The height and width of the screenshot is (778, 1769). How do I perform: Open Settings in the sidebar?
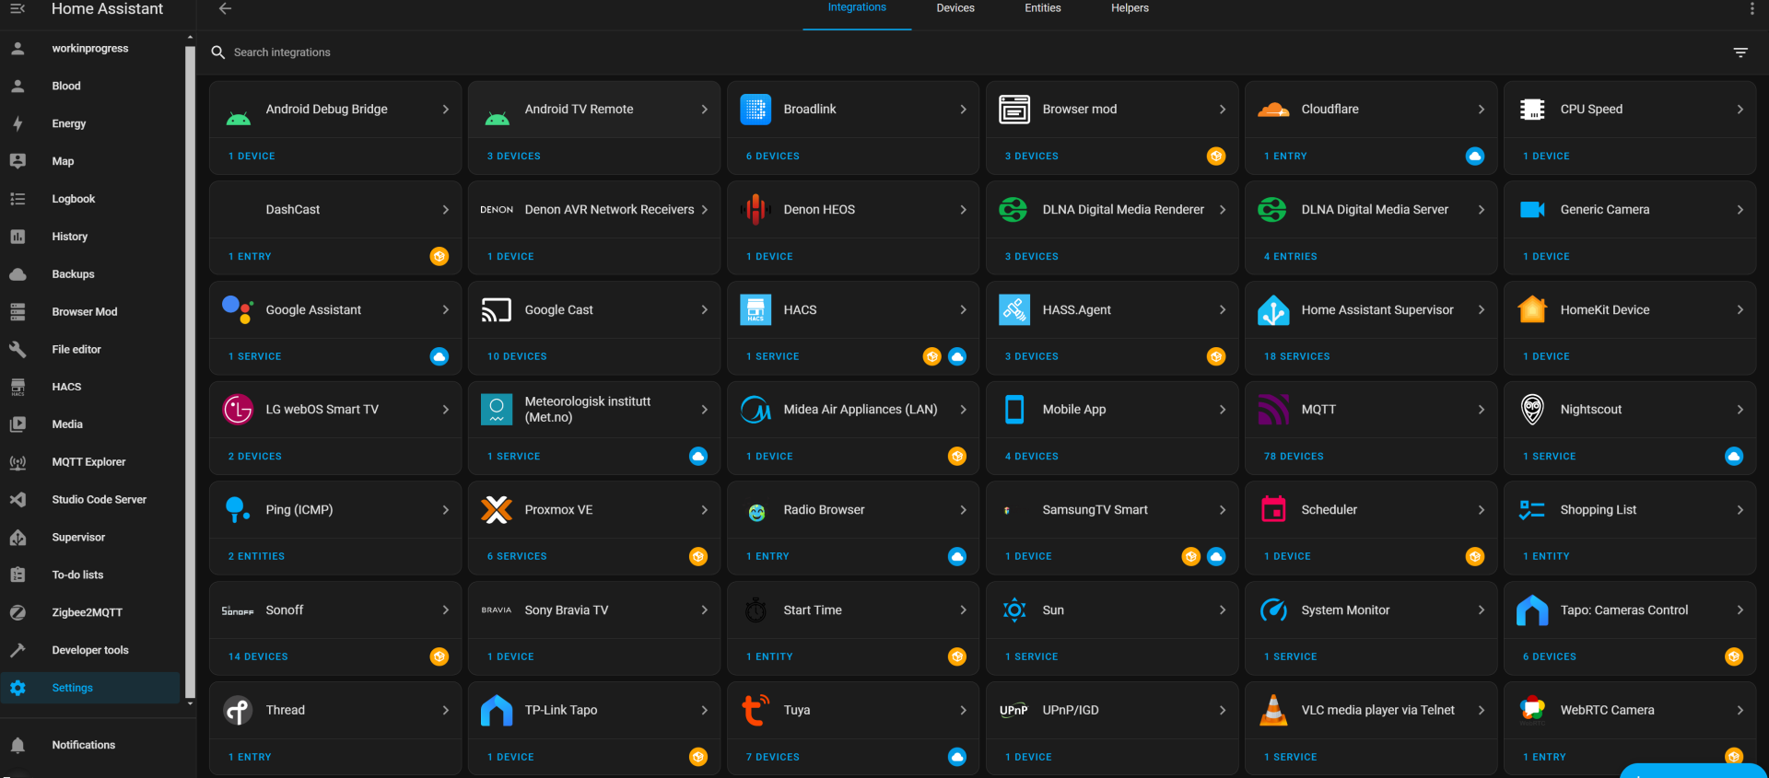90,688
